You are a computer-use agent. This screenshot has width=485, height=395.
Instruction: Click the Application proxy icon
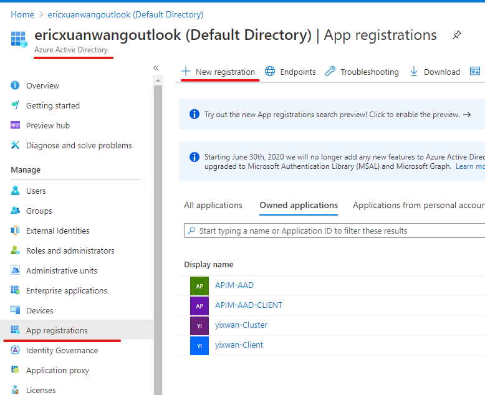(x=15, y=369)
